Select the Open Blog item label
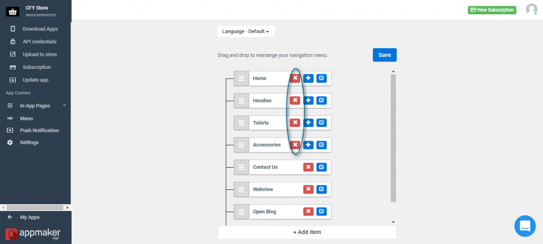Image resolution: width=543 pixels, height=244 pixels. click(x=265, y=212)
